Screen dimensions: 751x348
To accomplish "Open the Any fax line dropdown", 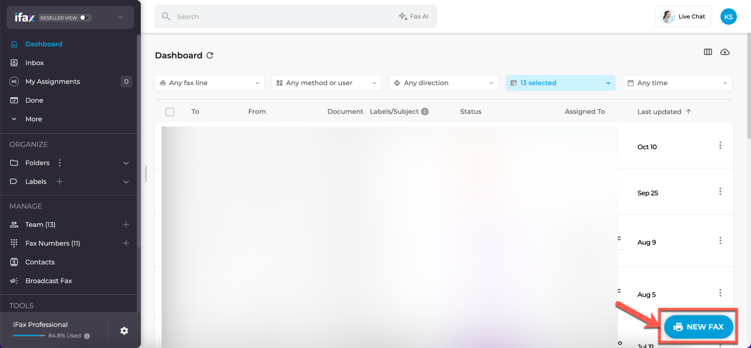I will pos(209,83).
